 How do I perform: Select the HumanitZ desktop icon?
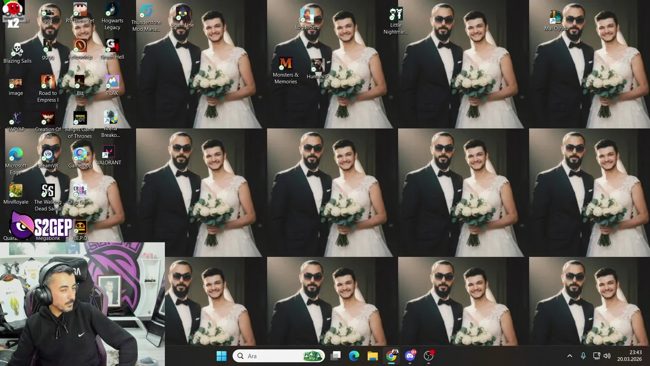coord(318,69)
